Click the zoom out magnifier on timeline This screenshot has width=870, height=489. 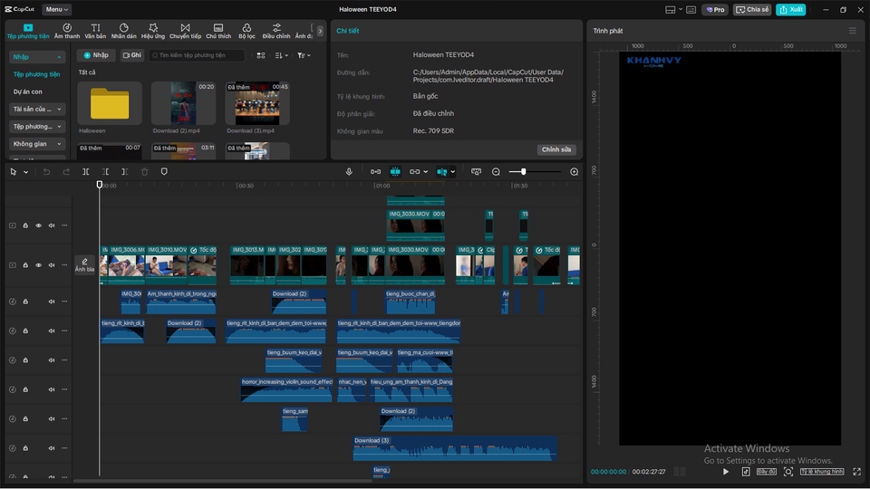coord(496,171)
